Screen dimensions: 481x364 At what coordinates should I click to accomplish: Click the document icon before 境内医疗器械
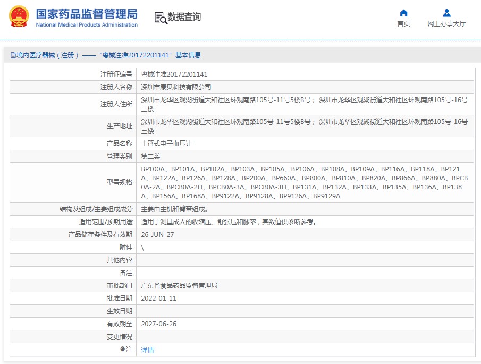(13, 55)
